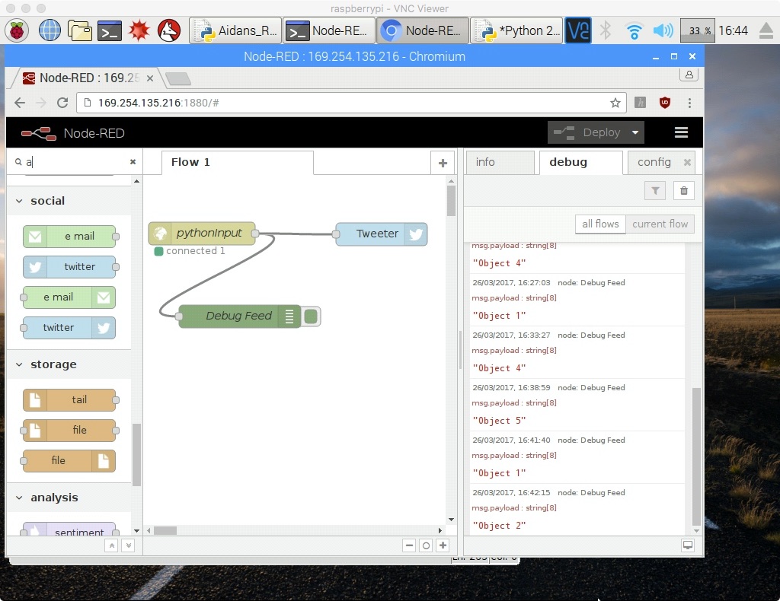Open the Node-RED hamburger menu

[x=681, y=132]
